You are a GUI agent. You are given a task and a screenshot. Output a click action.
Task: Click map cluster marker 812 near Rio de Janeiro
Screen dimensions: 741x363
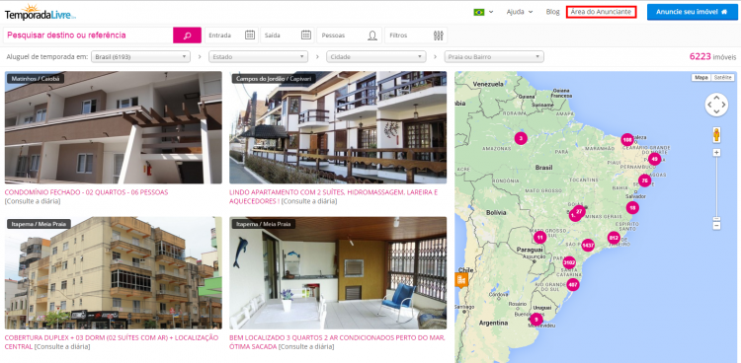tap(614, 238)
